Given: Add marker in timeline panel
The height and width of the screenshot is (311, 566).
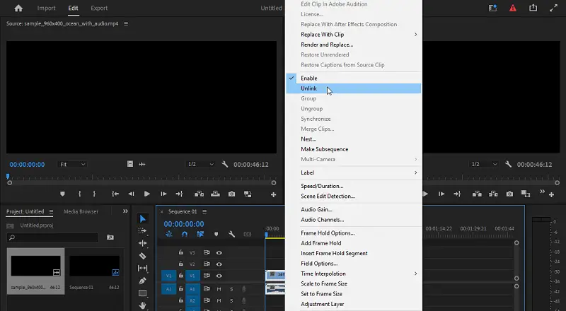Looking at the screenshot, I should [x=216, y=234].
